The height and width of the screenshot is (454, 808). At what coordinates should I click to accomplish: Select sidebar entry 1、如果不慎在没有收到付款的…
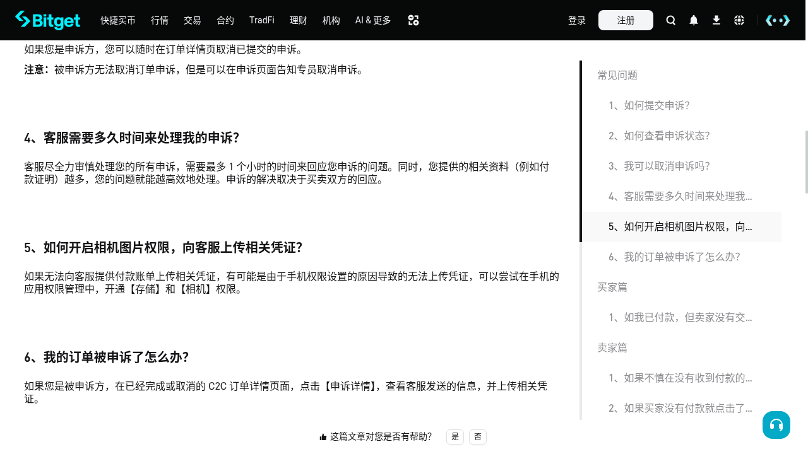(x=680, y=378)
